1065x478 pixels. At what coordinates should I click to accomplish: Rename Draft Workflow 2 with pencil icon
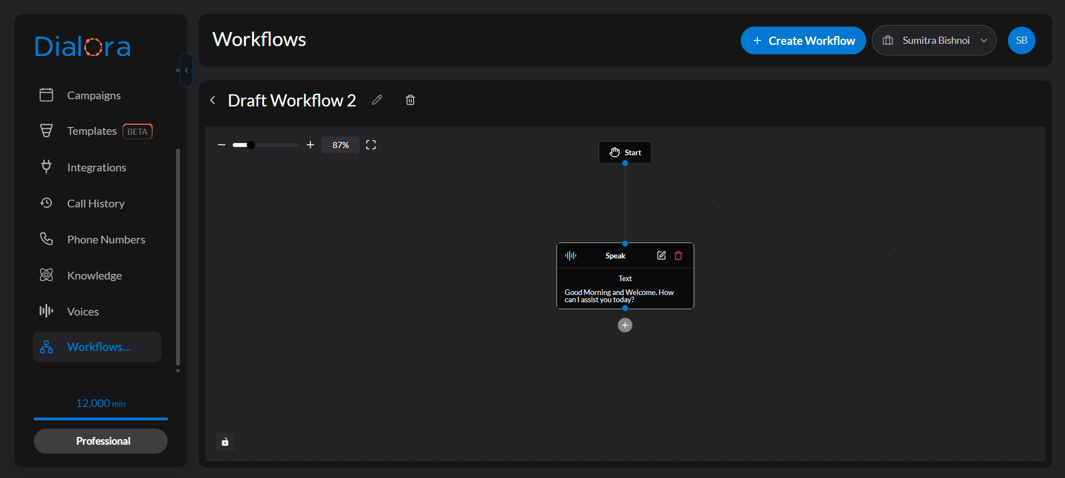pos(377,100)
